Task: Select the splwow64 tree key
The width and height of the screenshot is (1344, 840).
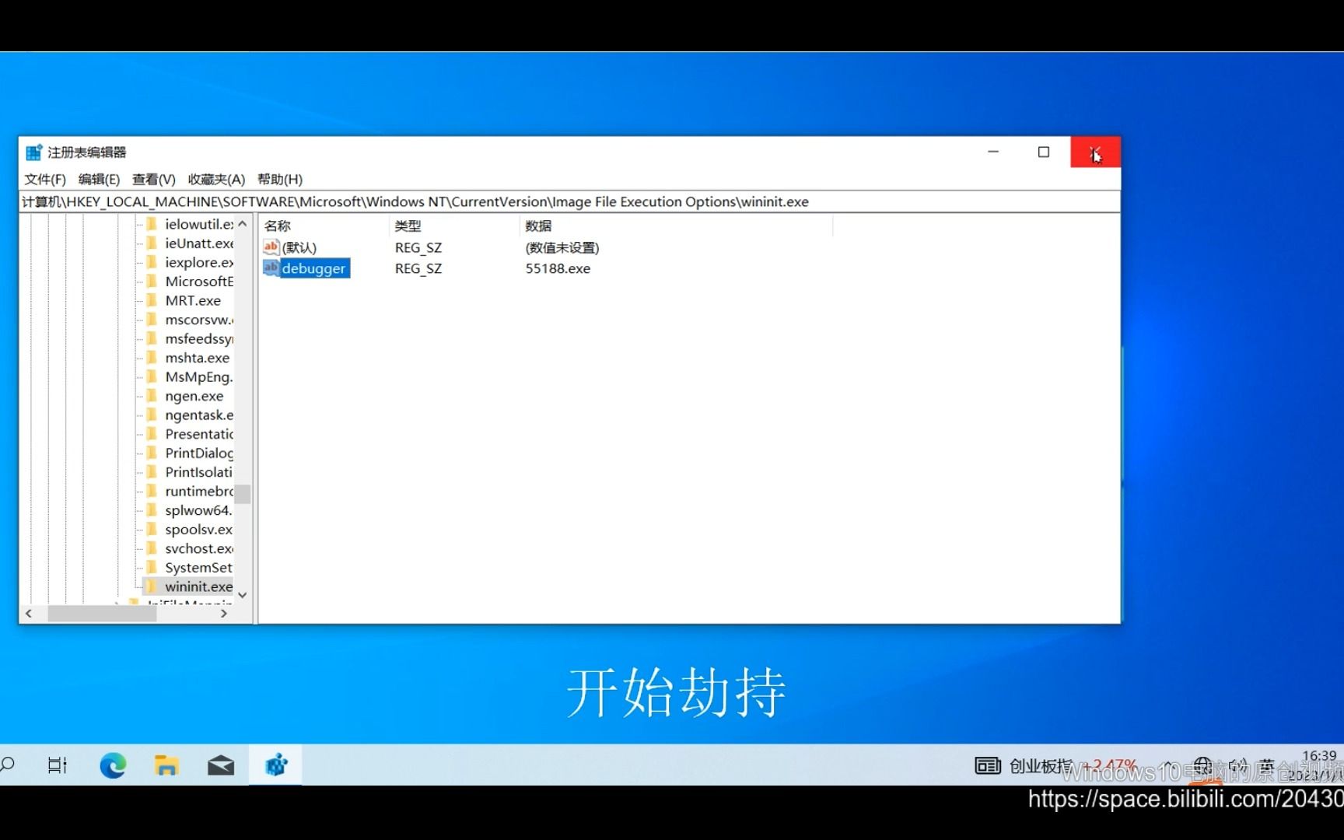Action: [x=199, y=510]
